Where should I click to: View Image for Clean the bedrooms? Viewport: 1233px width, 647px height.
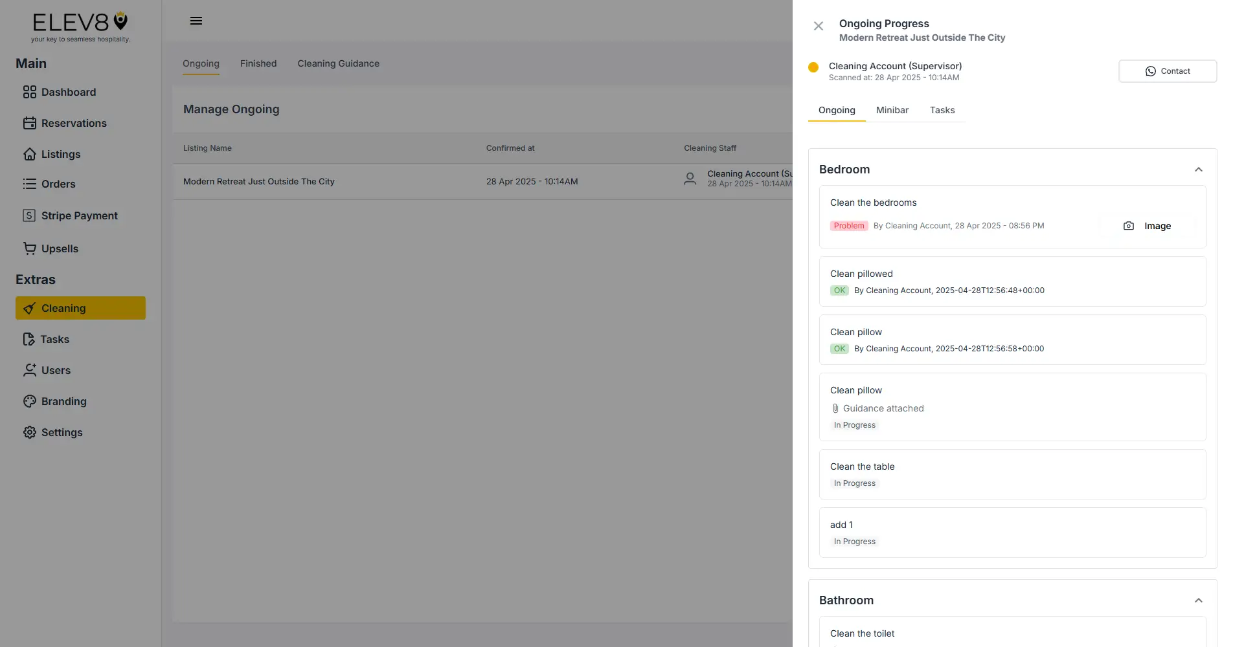(x=1158, y=225)
